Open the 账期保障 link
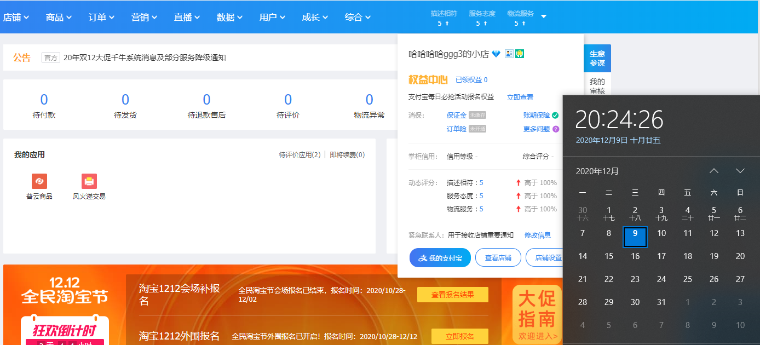760x345 pixels. coord(537,116)
